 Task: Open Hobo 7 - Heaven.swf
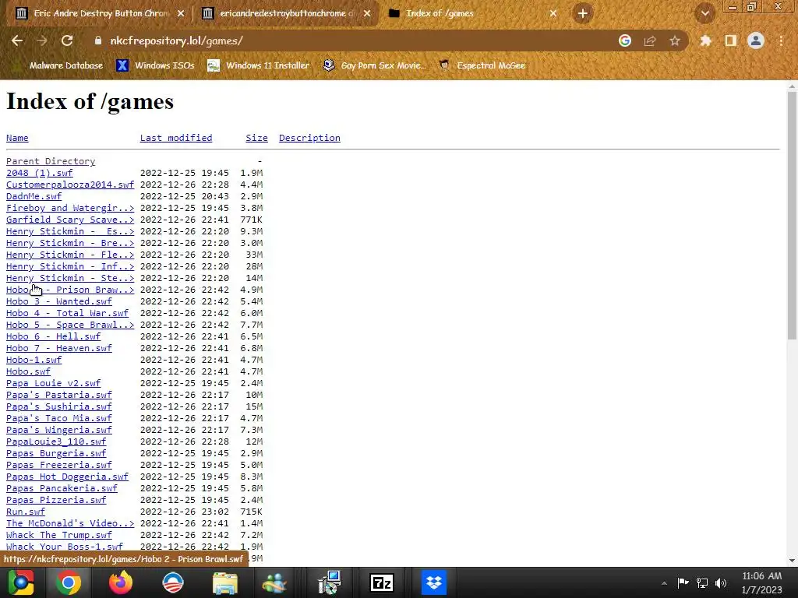pos(59,348)
